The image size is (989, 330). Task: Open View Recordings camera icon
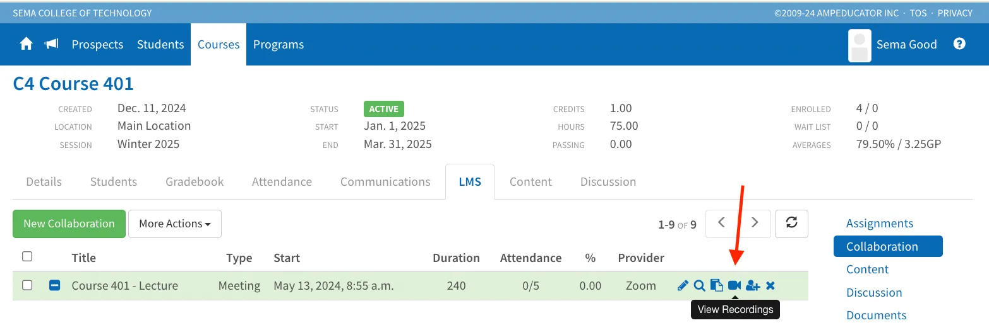click(734, 285)
